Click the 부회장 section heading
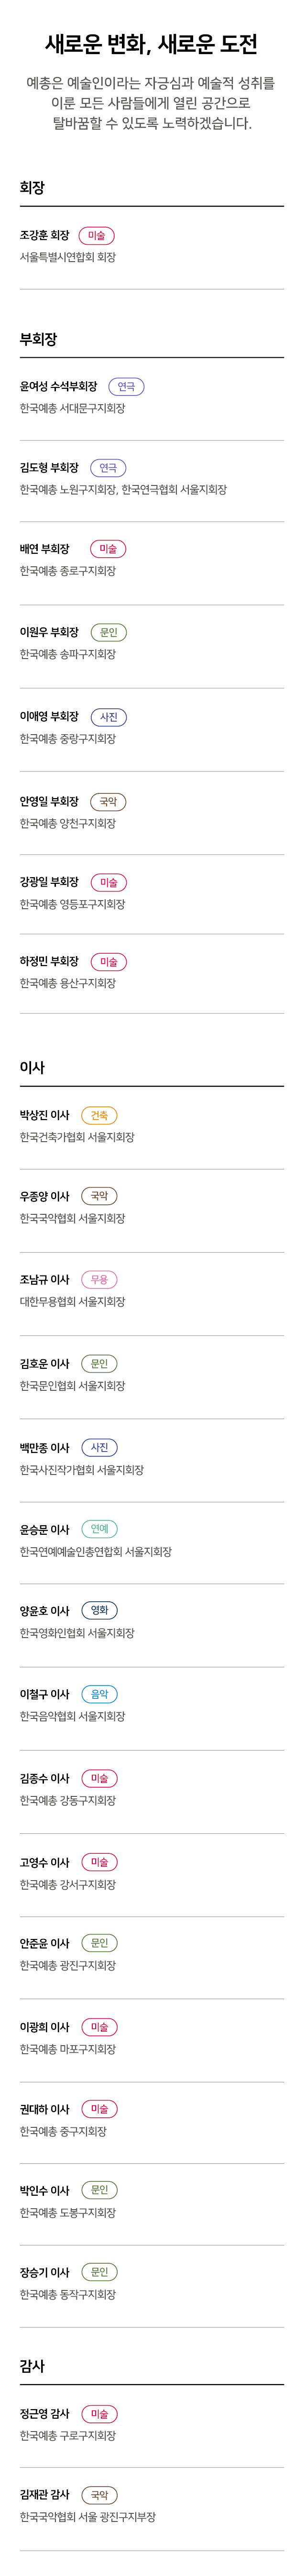 pyautogui.click(x=38, y=339)
